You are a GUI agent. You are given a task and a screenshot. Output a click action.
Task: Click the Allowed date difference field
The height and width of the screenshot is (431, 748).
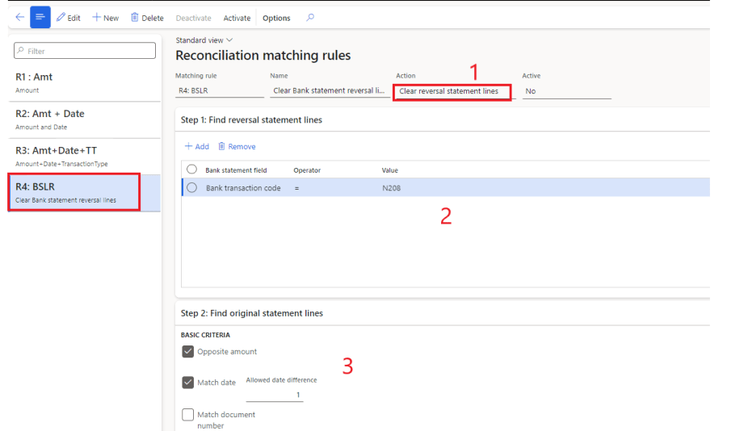pyautogui.click(x=275, y=395)
